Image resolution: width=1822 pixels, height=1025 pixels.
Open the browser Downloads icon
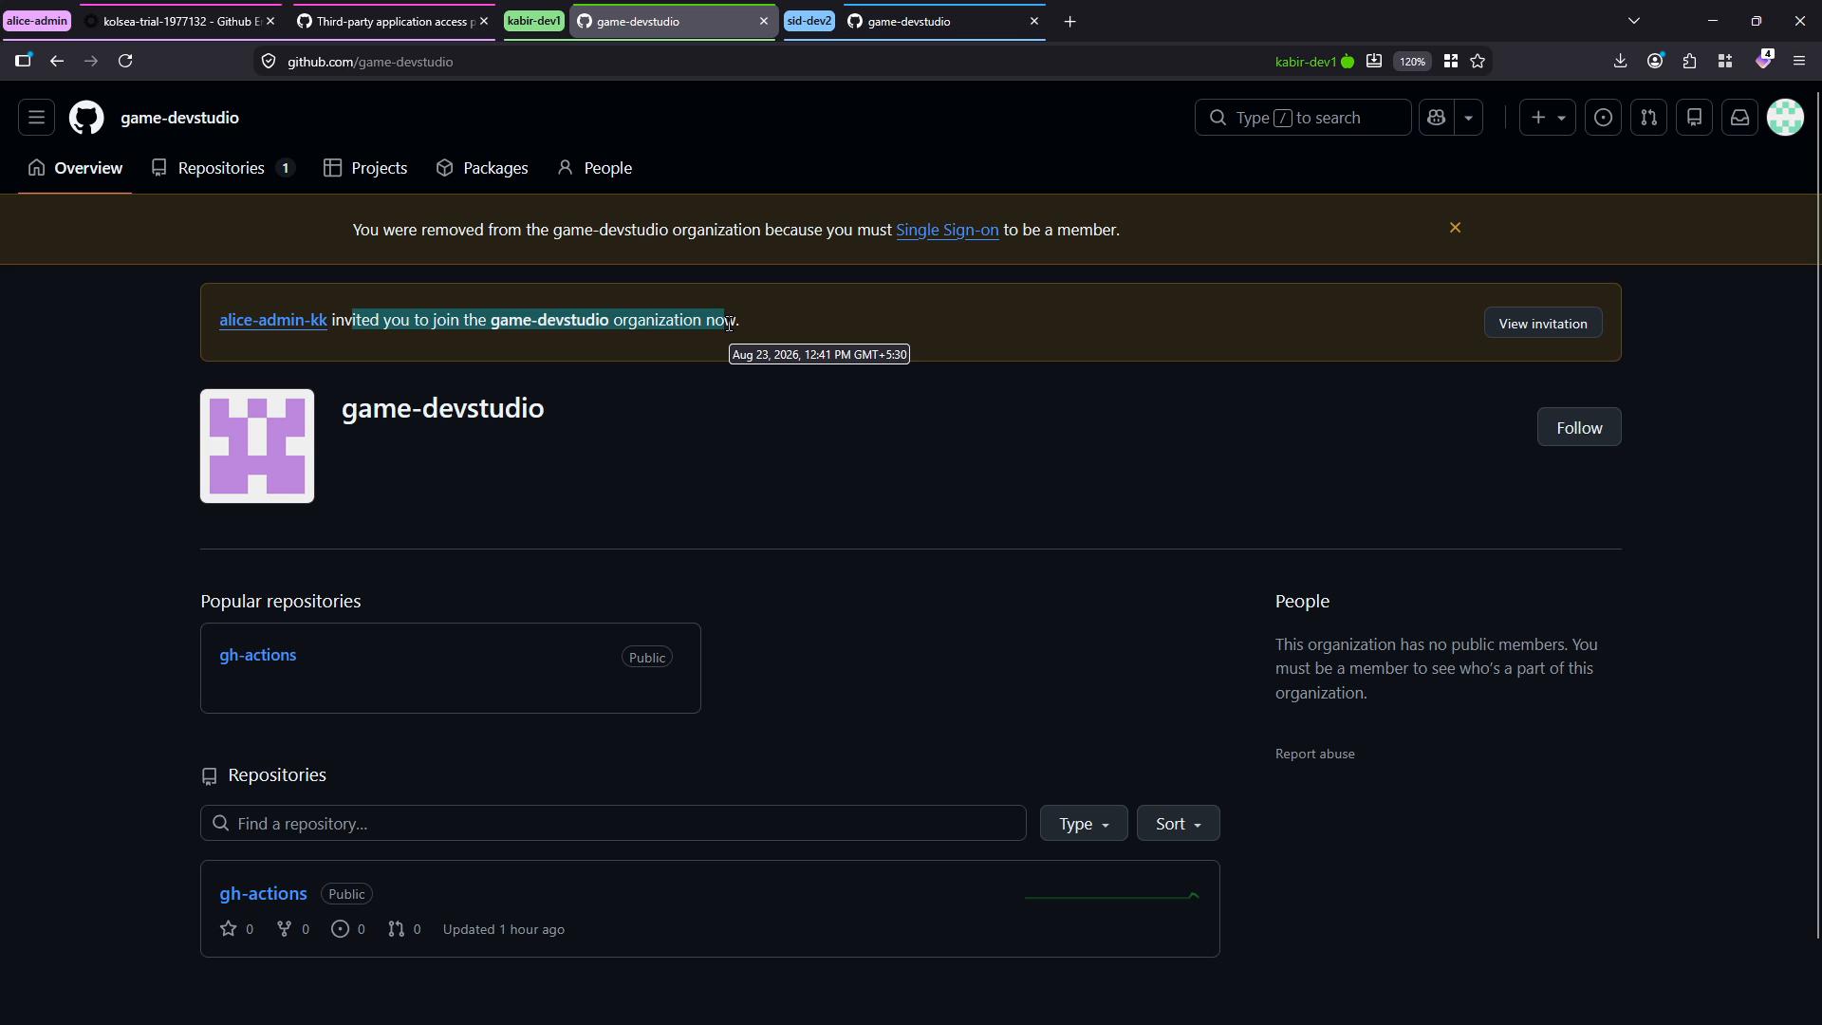(1620, 61)
